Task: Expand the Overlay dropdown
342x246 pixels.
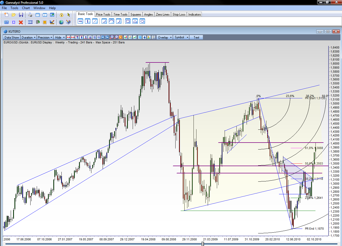Action: coord(164,38)
